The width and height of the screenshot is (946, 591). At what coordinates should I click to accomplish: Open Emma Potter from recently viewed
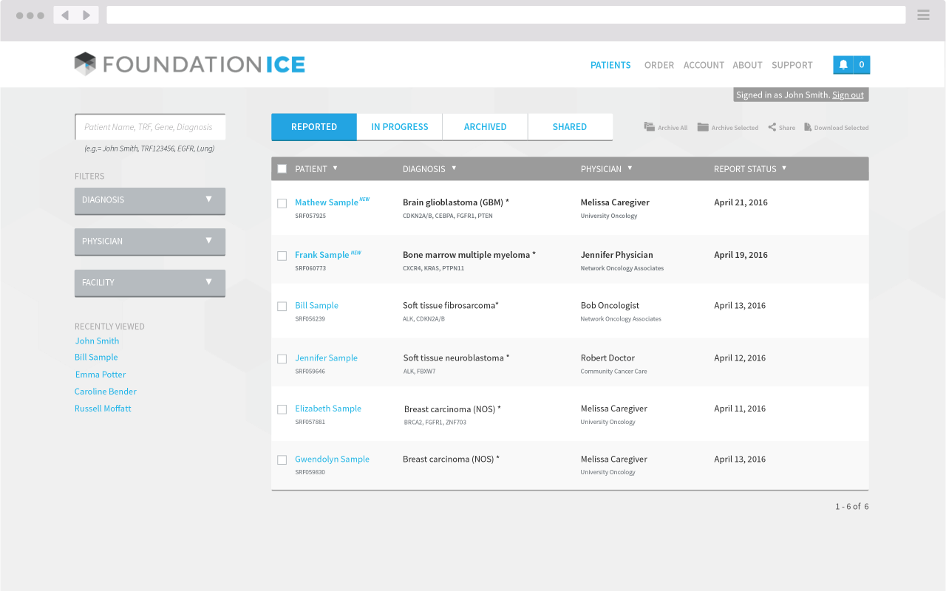coord(101,375)
